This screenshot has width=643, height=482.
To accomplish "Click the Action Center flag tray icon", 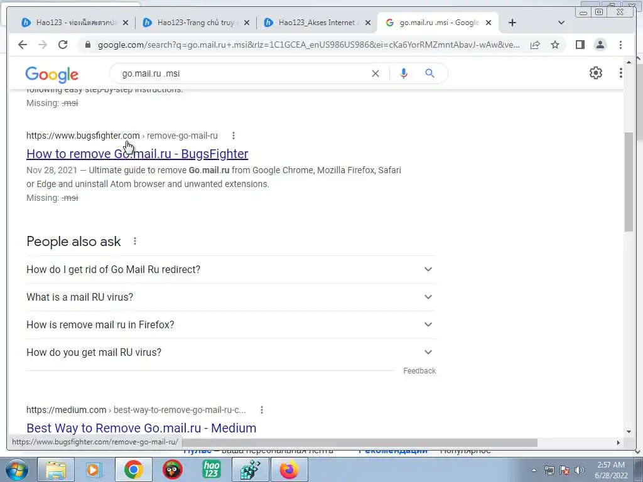I will click(x=565, y=470).
